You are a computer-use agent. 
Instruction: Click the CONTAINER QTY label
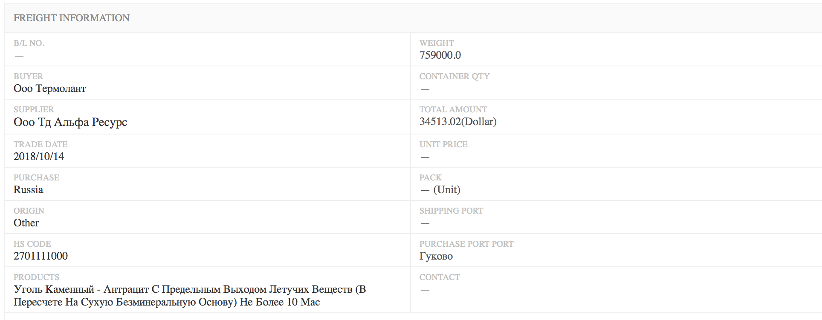point(454,76)
